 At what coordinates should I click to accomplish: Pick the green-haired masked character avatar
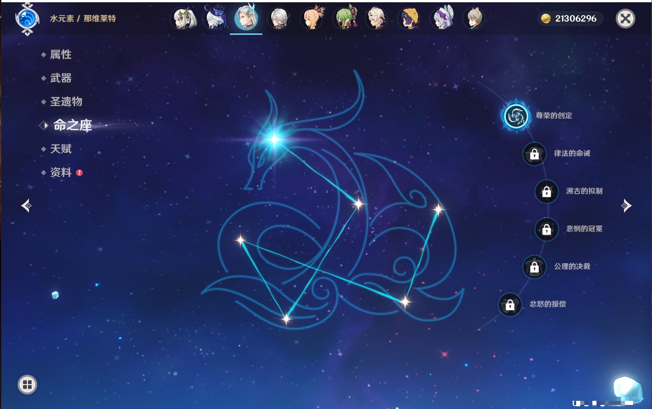pos(345,19)
